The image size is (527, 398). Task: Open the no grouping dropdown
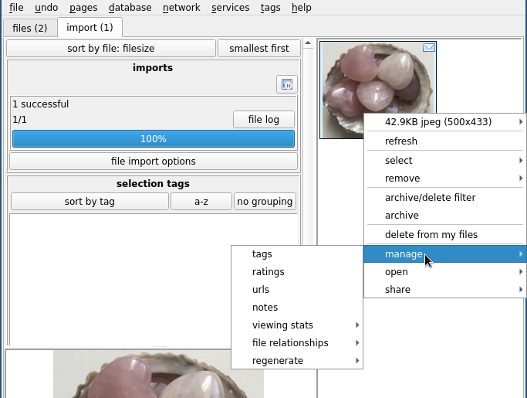point(265,202)
